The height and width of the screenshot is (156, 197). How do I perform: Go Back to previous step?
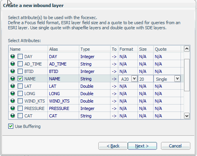coord(113,146)
